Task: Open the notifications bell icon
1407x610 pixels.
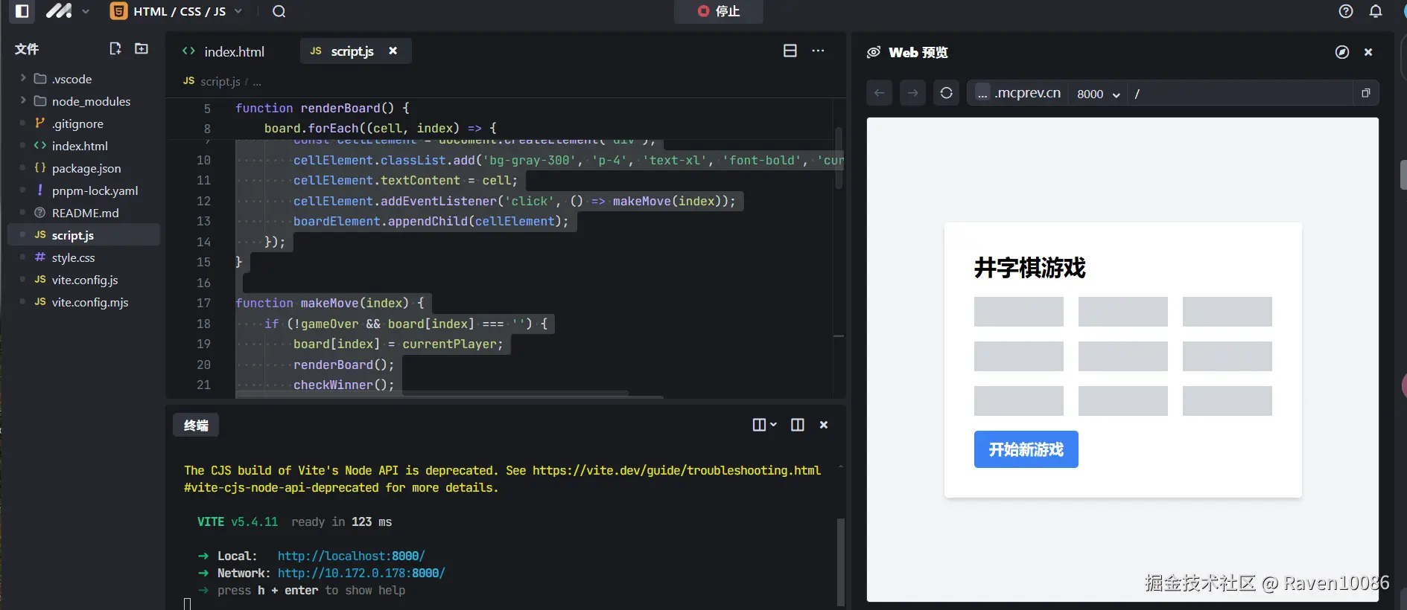Action: click(1375, 11)
